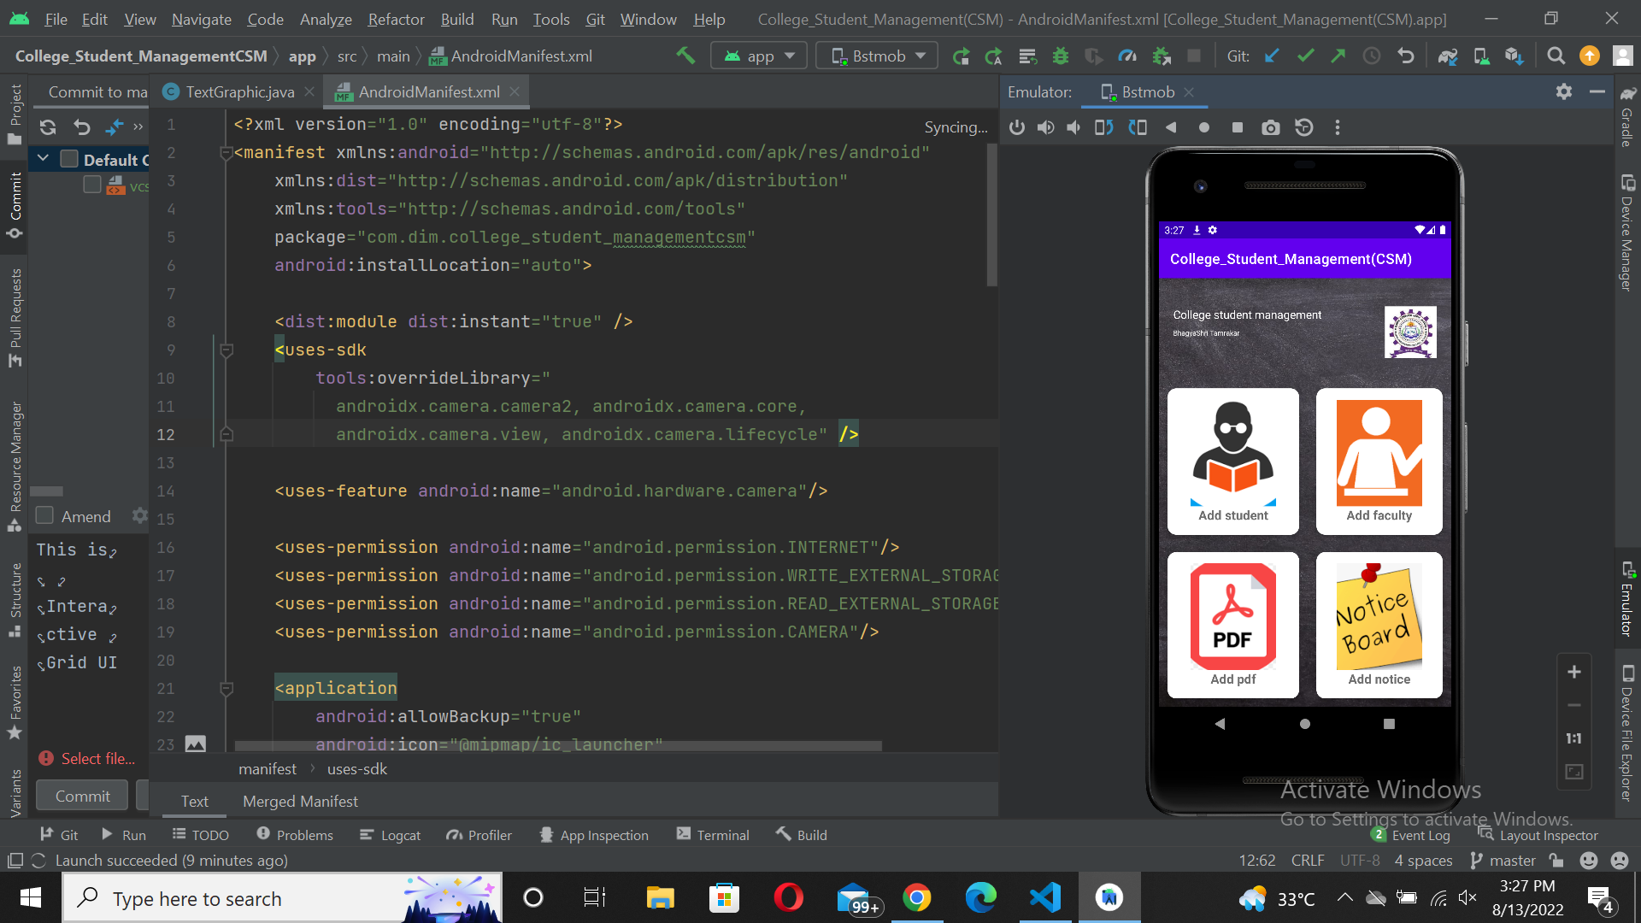The image size is (1641, 923).
Task: Debug the app with the green bug icon
Action: click(x=1060, y=56)
